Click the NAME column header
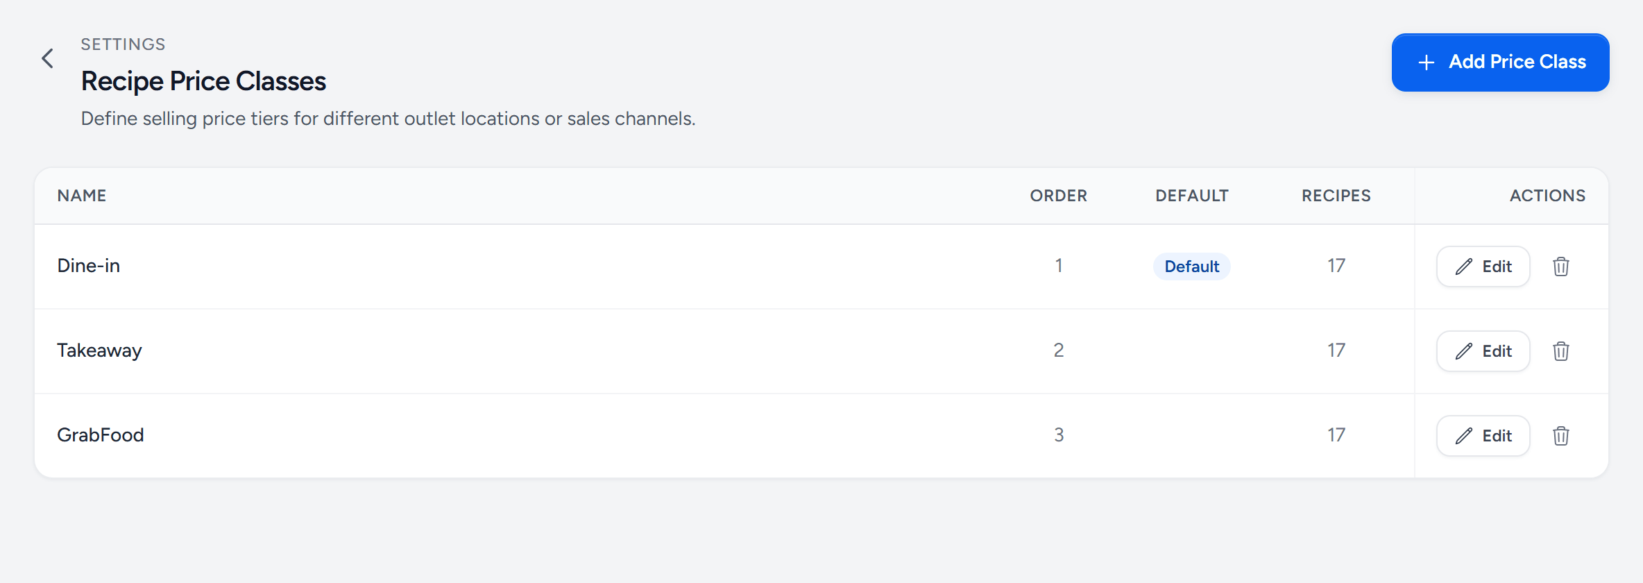 coord(82,196)
